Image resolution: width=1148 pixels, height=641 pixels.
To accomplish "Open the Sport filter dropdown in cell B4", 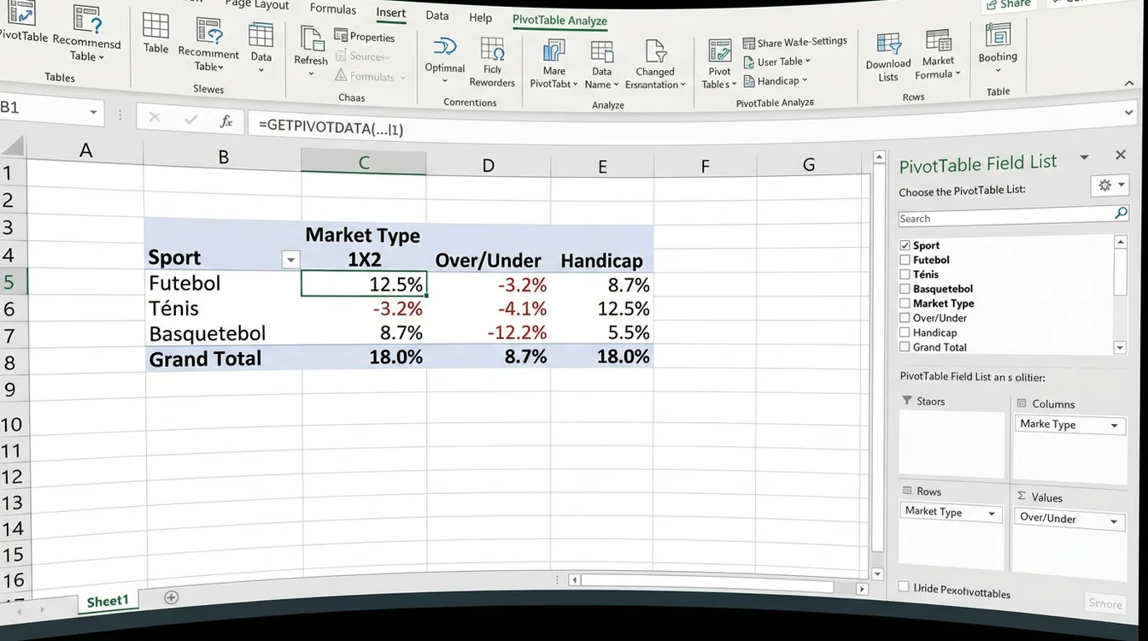I will point(291,260).
